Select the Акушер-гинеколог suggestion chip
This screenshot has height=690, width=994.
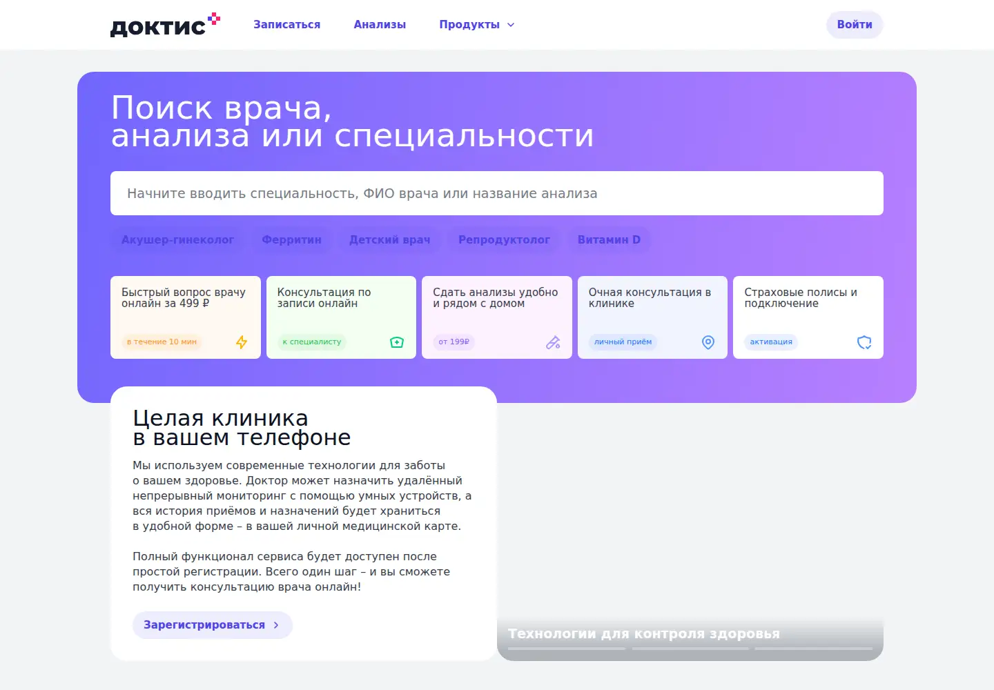point(177,240)
